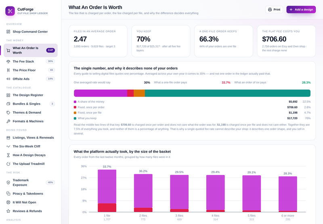This screenshot has height=224, width=323.
Task: Go to Formats & Machines
Action: [31, 121]
